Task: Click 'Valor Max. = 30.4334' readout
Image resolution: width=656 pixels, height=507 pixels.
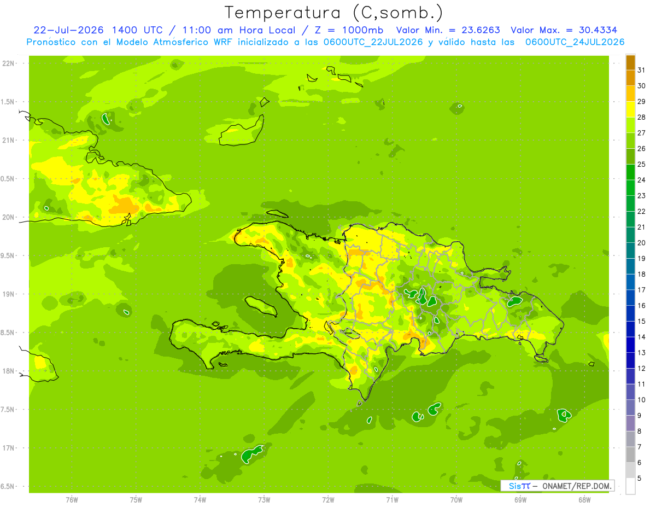Action: (x=565, y=30)
